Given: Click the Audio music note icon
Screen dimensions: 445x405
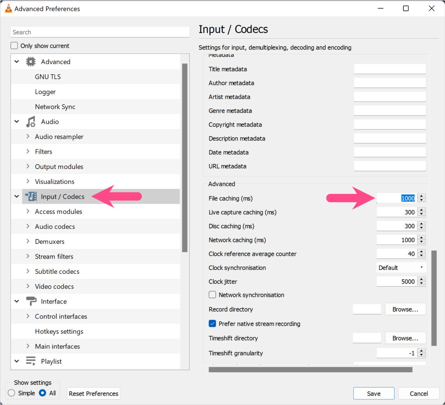Looking at the screenshot, I should [30, 122].
